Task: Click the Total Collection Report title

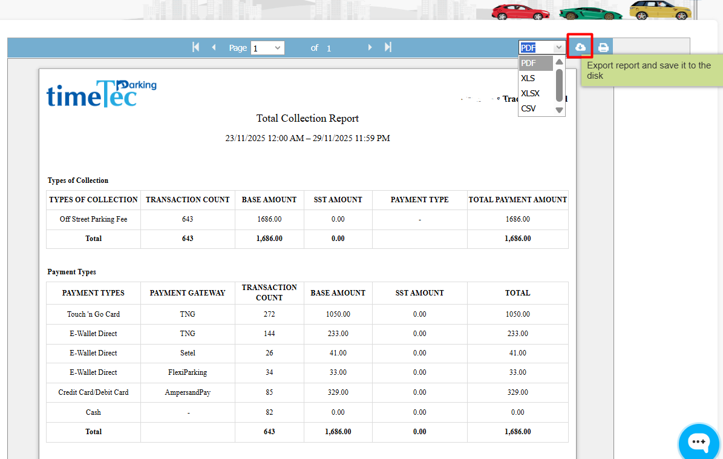Action: (307, 119)
